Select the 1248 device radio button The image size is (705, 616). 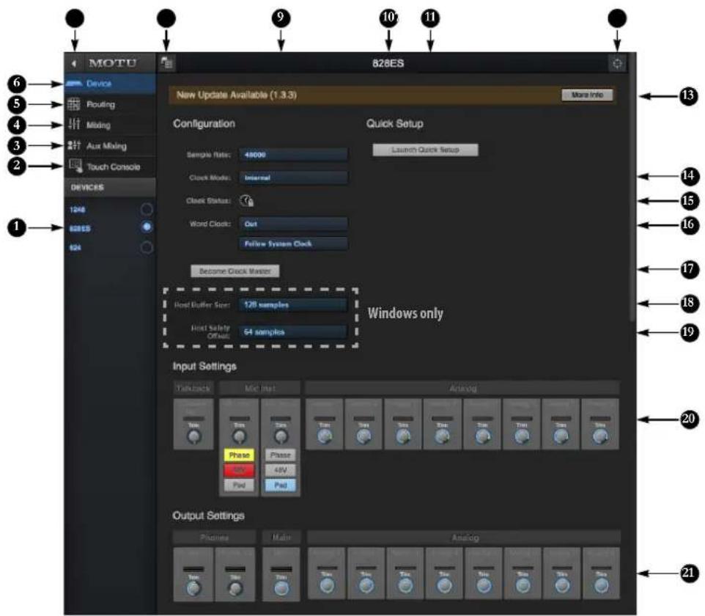[147, 209]
